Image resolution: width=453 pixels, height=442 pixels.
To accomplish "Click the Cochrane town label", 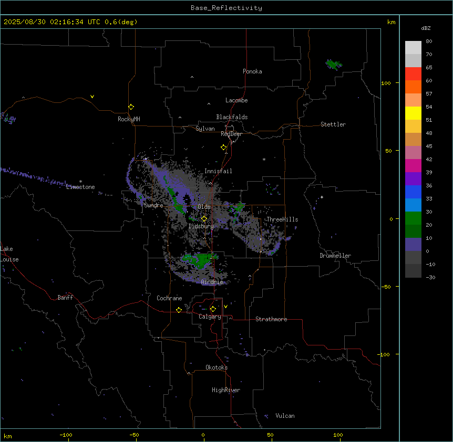I will click(x=169, y=298).
